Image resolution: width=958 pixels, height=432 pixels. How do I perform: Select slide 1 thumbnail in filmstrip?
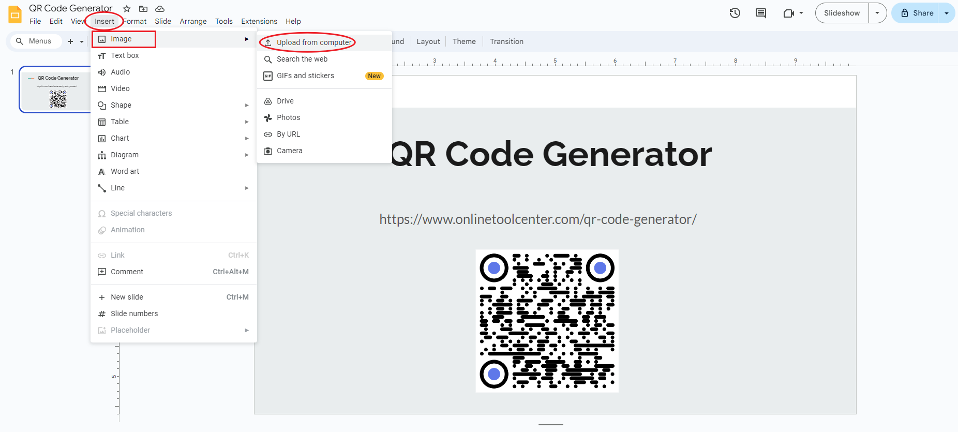tap(56, 90)
